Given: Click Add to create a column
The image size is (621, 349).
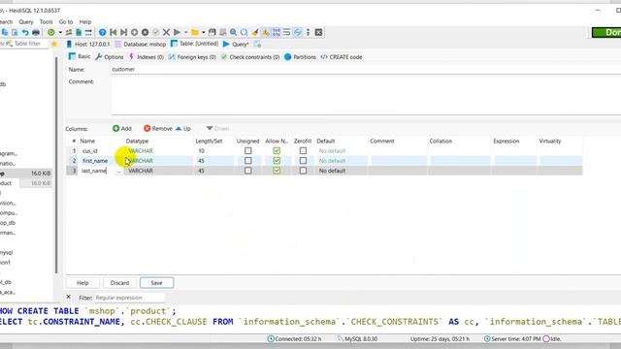Looking at the screenshot, I should [122, 129].
